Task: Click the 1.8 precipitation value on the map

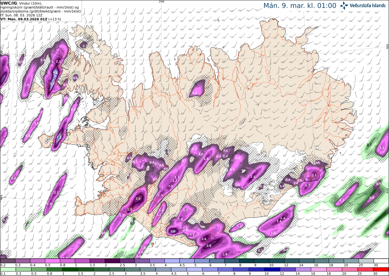Action: click(206, 159)
